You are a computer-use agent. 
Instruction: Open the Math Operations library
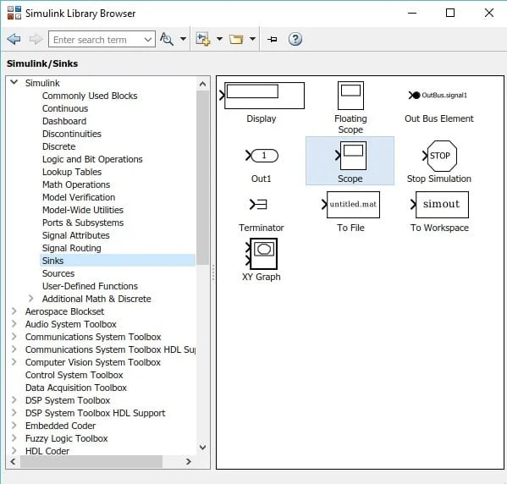pyautogui.click(x=76, y=184)
